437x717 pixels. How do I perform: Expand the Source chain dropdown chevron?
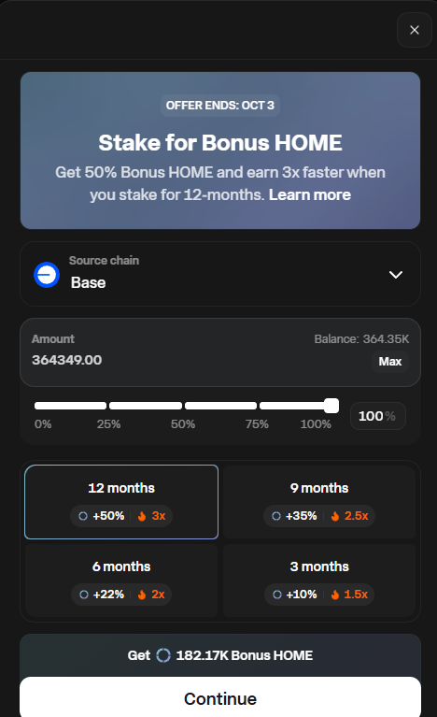pyautogui.click(x=395, y=274)
